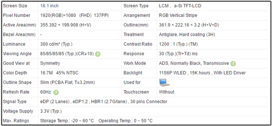Image resolution: width=273 pixels, height=126 pixels.
Task: Click the 300 cd/m² luminance value
Action: [56, 44]
